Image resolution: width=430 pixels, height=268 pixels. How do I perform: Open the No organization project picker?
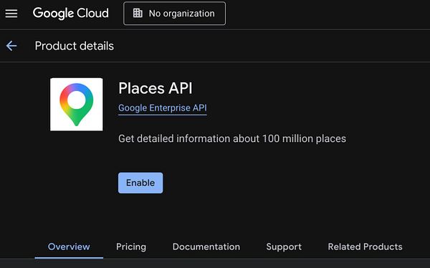click(174, 14)
